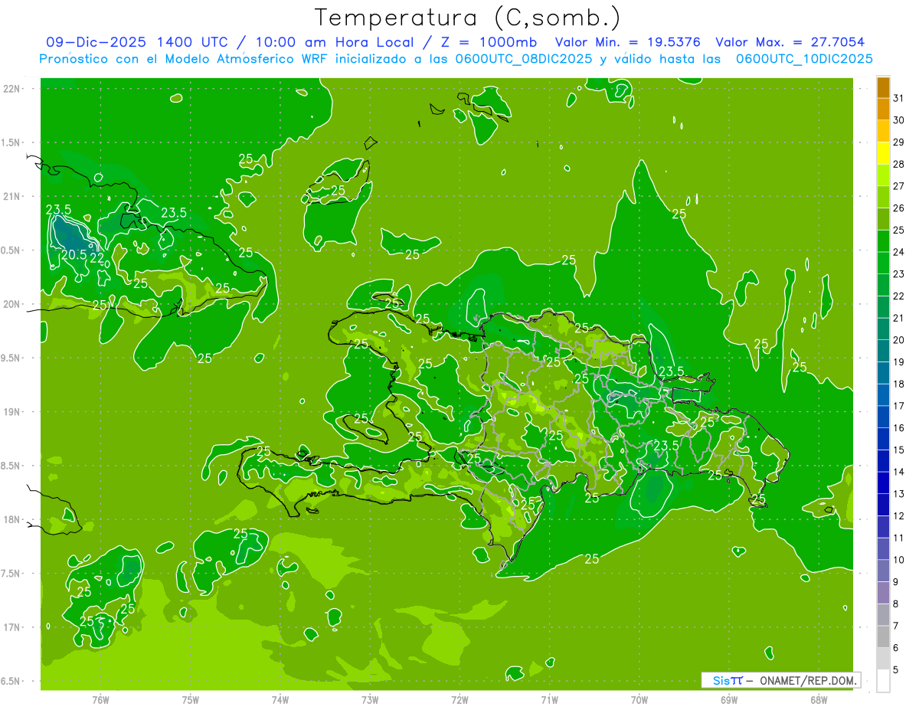Click the '7' value on the color scale
Screen dimensions: 919x710
click(896, 626)
